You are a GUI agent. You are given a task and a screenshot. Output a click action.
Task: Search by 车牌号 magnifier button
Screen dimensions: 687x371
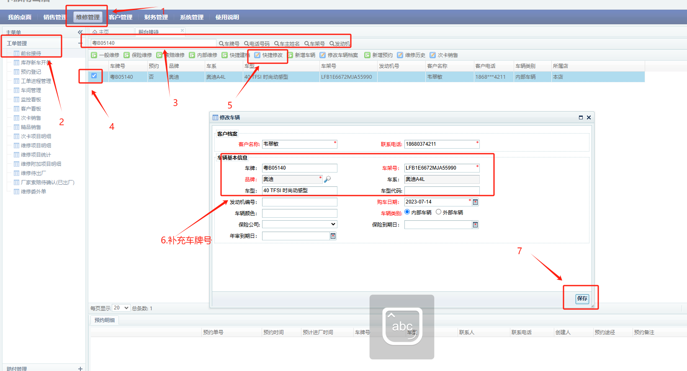pyautogui.click(x=229, y=44)
